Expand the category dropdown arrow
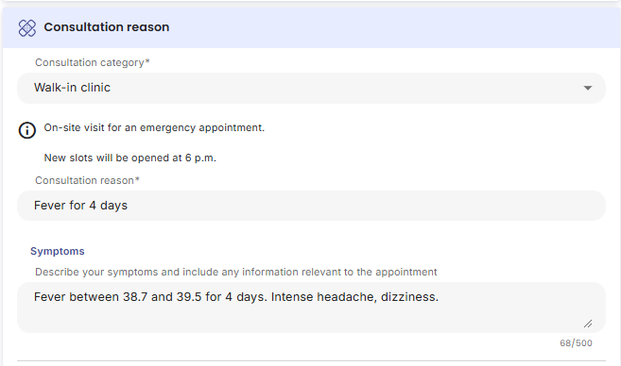621x366 pixels. (x=588, y=88)
